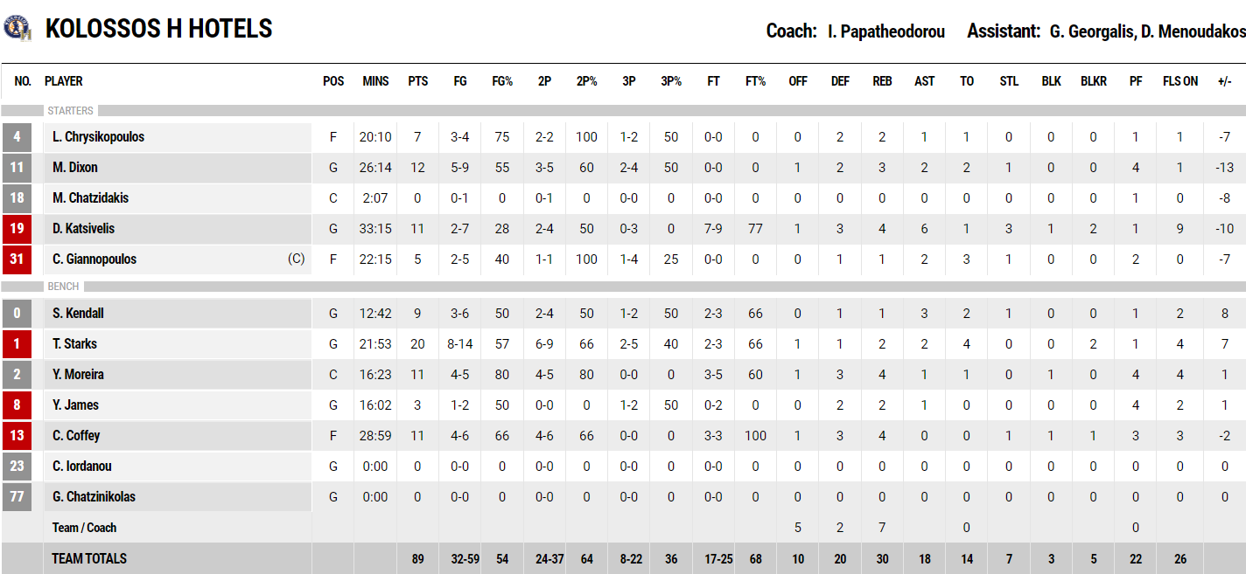Click jersey number 4 badge
The image size is (1246, 574).
point(17,137)
